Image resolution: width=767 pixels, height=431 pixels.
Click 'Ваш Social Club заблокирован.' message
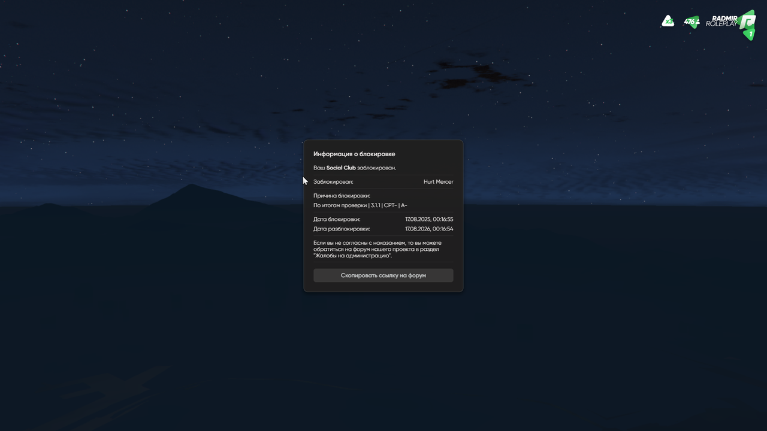[355, 168]
